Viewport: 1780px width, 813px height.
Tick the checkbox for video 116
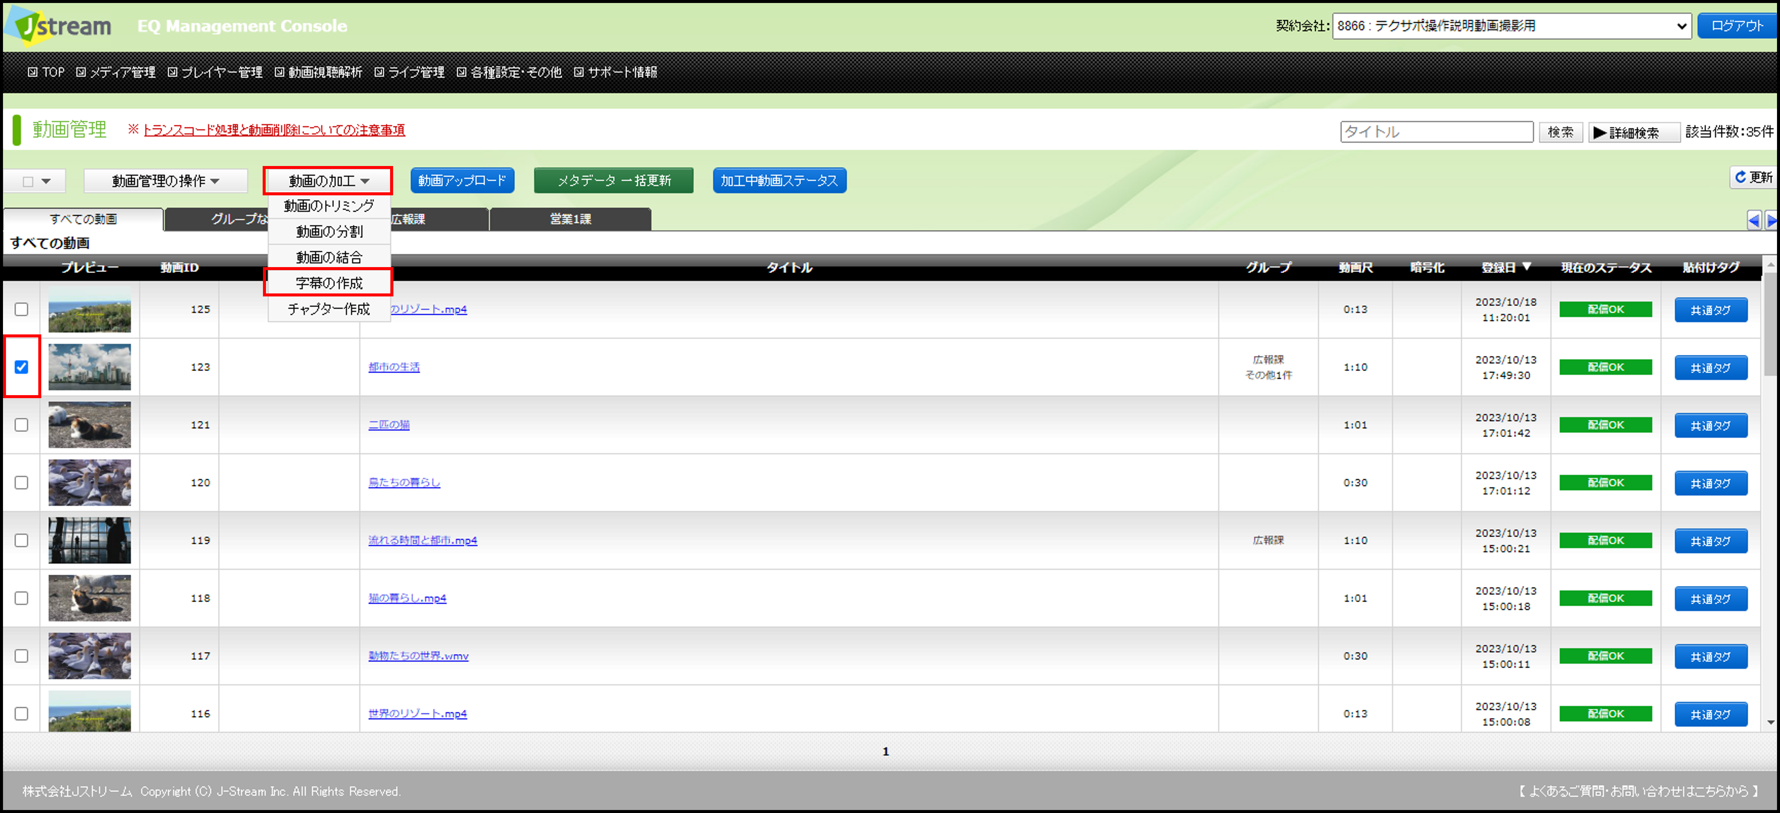[22, 713]
